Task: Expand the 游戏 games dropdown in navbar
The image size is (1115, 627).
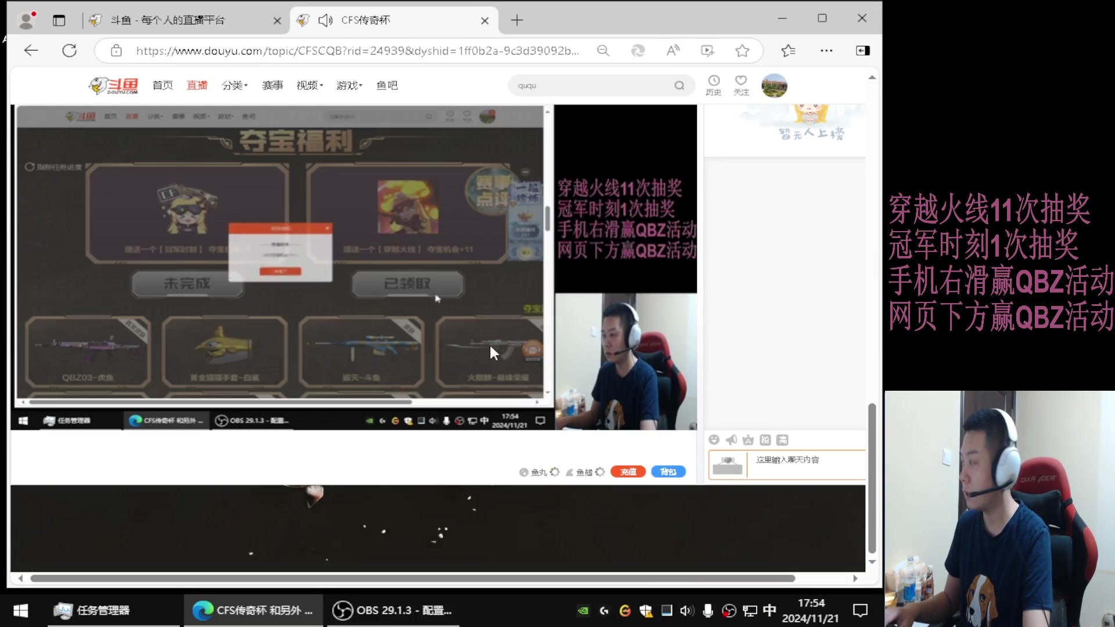Action: [348, 85]
